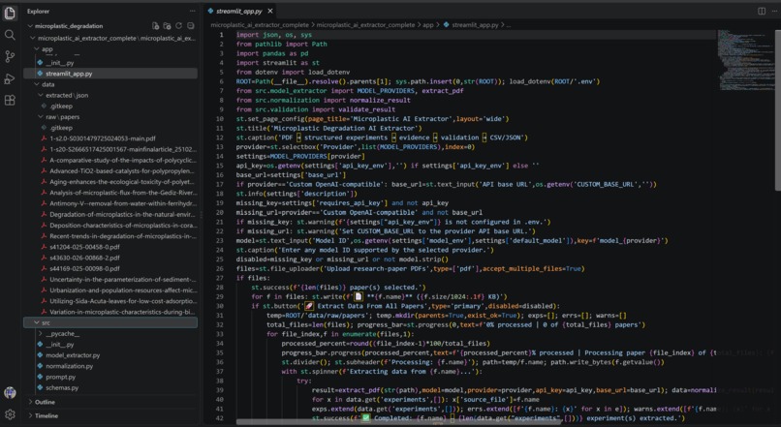Split the editor to the right
781x427 pixels.
coord(762,11)
